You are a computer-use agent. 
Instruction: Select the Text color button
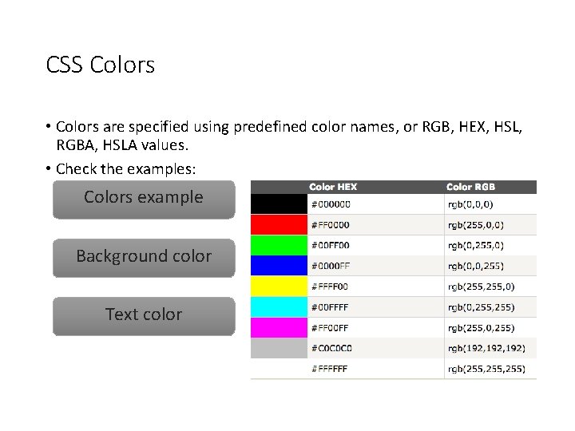pyautogui.click(x=144, y=315)
